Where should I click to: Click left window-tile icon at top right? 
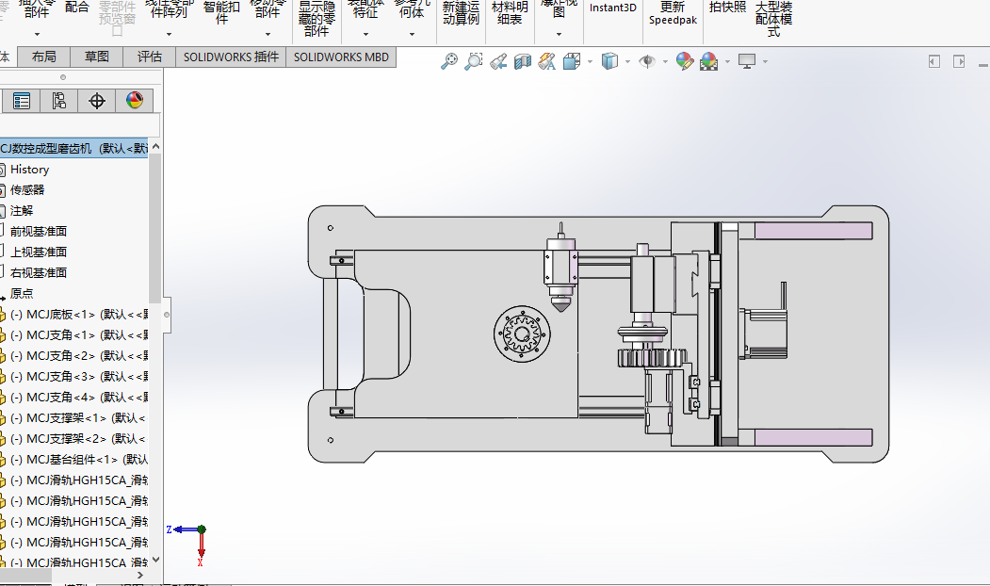934,61
